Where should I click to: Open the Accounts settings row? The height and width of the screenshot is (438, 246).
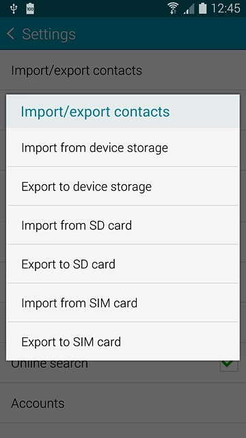pyautogui.click(x=123, y=403)
